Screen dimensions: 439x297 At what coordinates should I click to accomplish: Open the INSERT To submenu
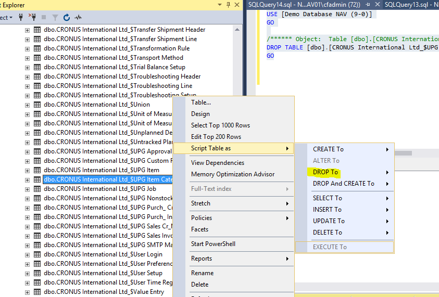coord(345,210)
